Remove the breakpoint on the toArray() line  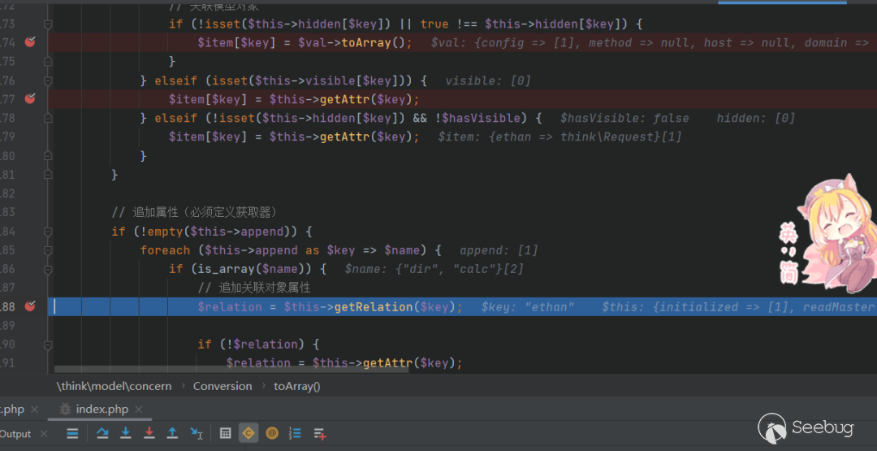[x=30, y=42]
